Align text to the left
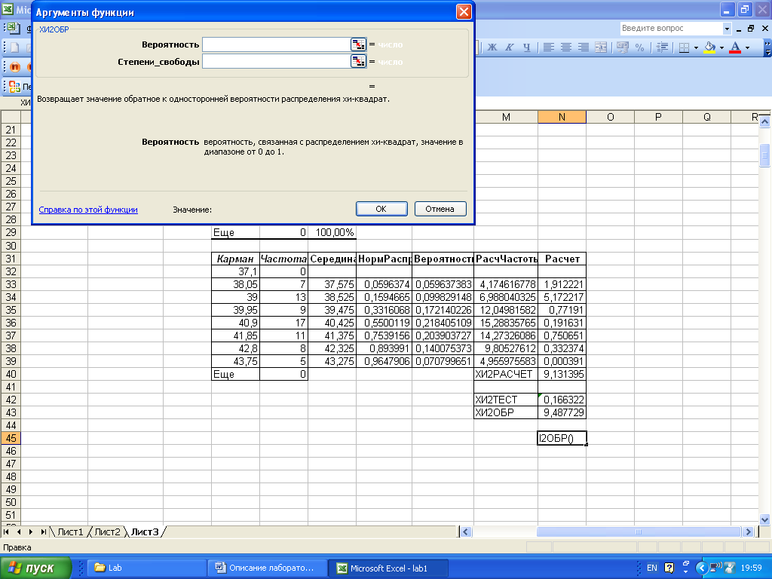The image size is (772, 579). 549,47
